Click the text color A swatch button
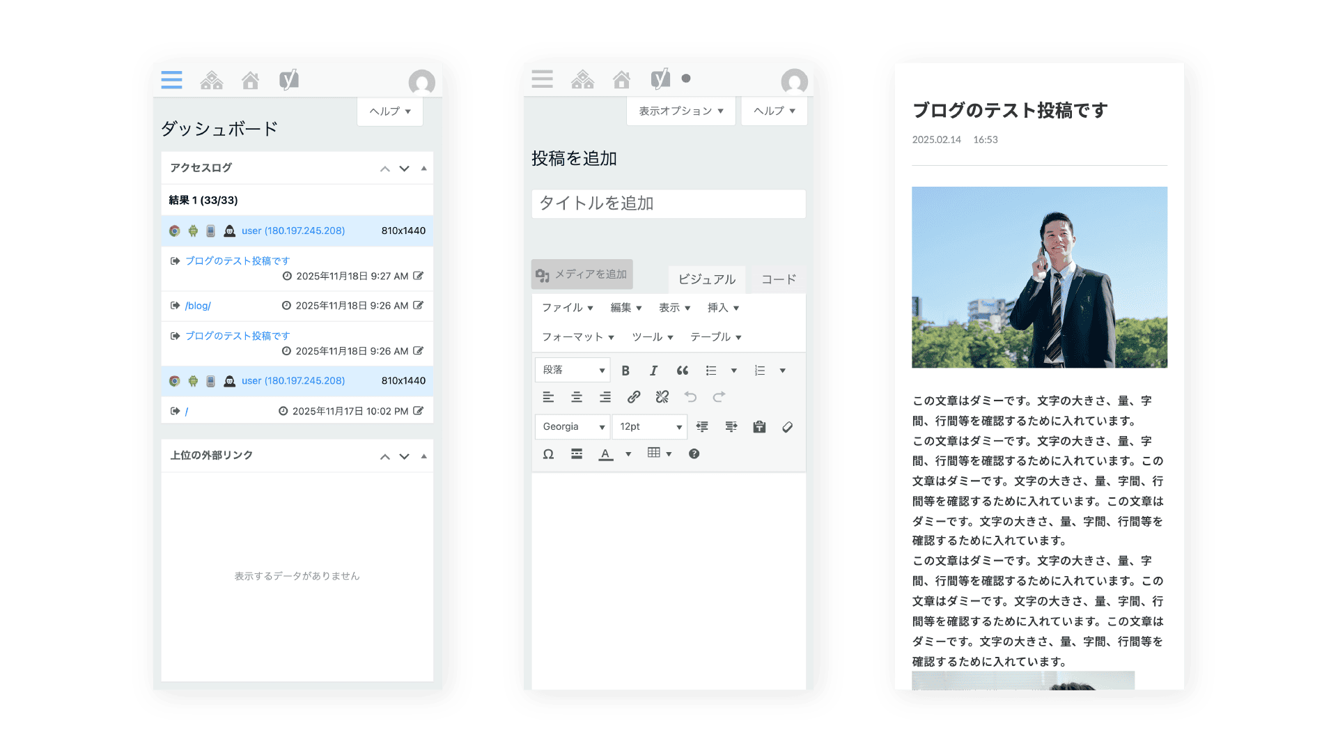The image size is (1338, 753). click(605, 454)
